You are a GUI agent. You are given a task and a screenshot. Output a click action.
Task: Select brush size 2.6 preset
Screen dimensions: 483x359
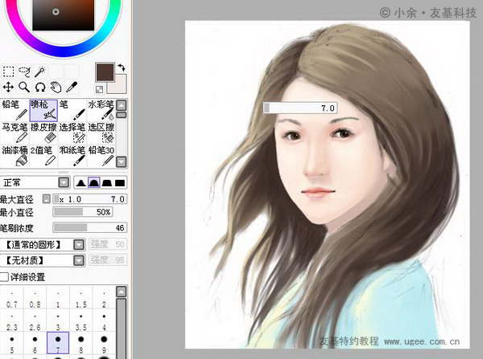[35, 320]
